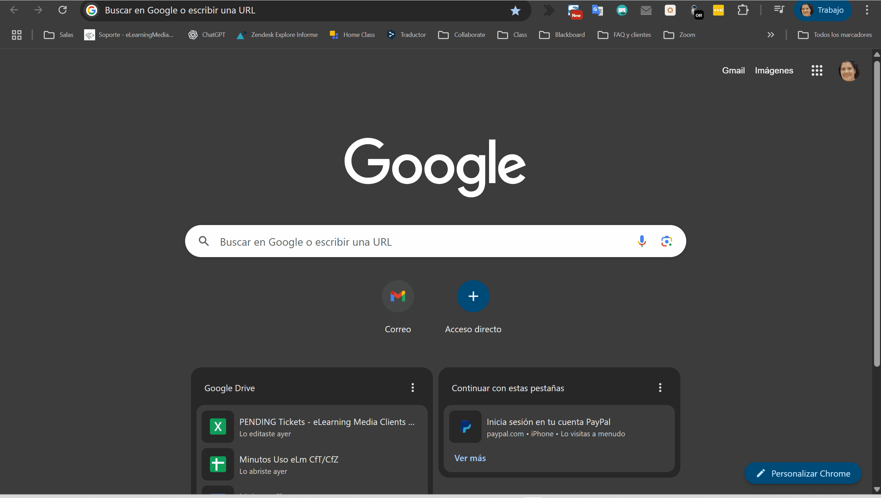This screenshot has height=498, width=881.
Task: Click the bookmark star icon in address bar
Action: (x=515, y=10)
